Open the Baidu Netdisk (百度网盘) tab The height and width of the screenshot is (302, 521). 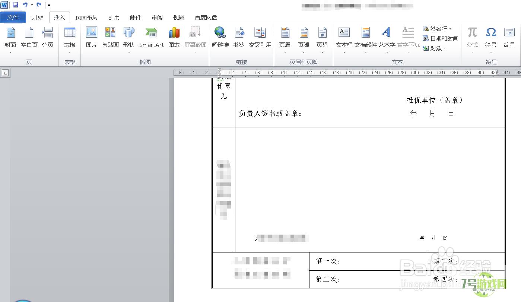click(206, 17)
